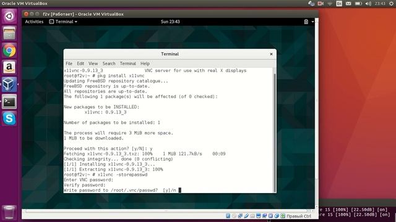Click '1 MiB to be downloaded.' line
The width and height of the screenshot is (396, 222).
(x=93, y=138)
